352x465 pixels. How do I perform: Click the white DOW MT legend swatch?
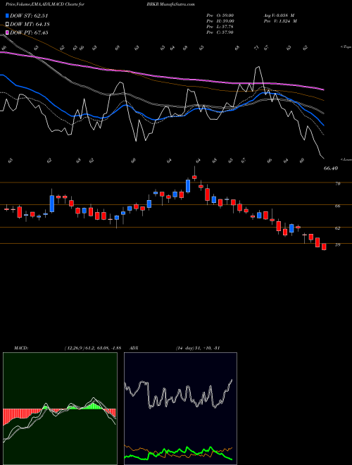coord(7,25)
